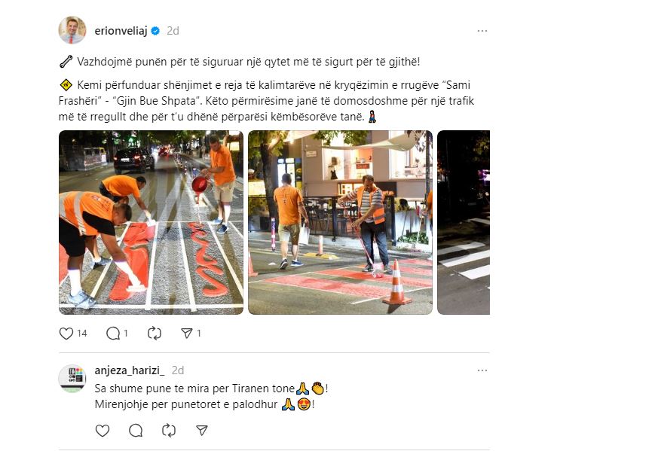Click the verified badge next to erionveliaj
Screen dimensions: 658x451
pos(155,31)
